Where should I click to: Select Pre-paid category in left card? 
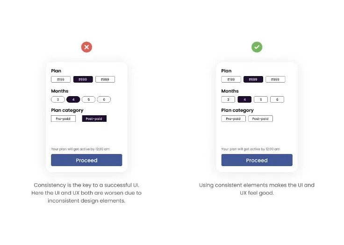[63, 119]
